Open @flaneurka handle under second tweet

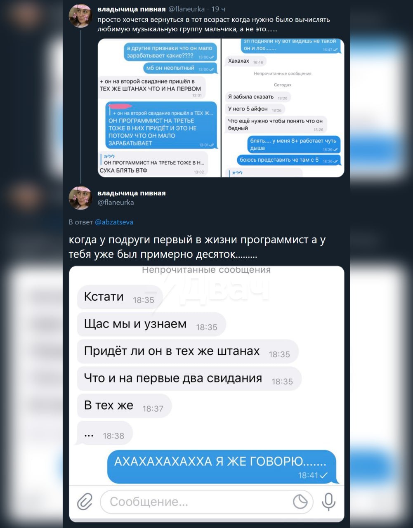pyautogui.click(x=116, y=202)
